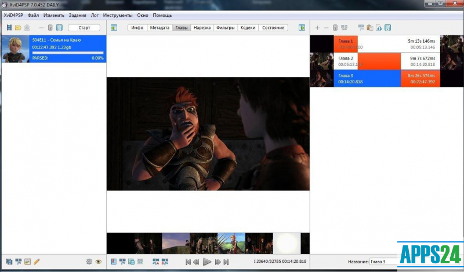Viewport: 464px width, 272px height.
Task: Click the cut icon below the video preview
Action: [122, 262]
